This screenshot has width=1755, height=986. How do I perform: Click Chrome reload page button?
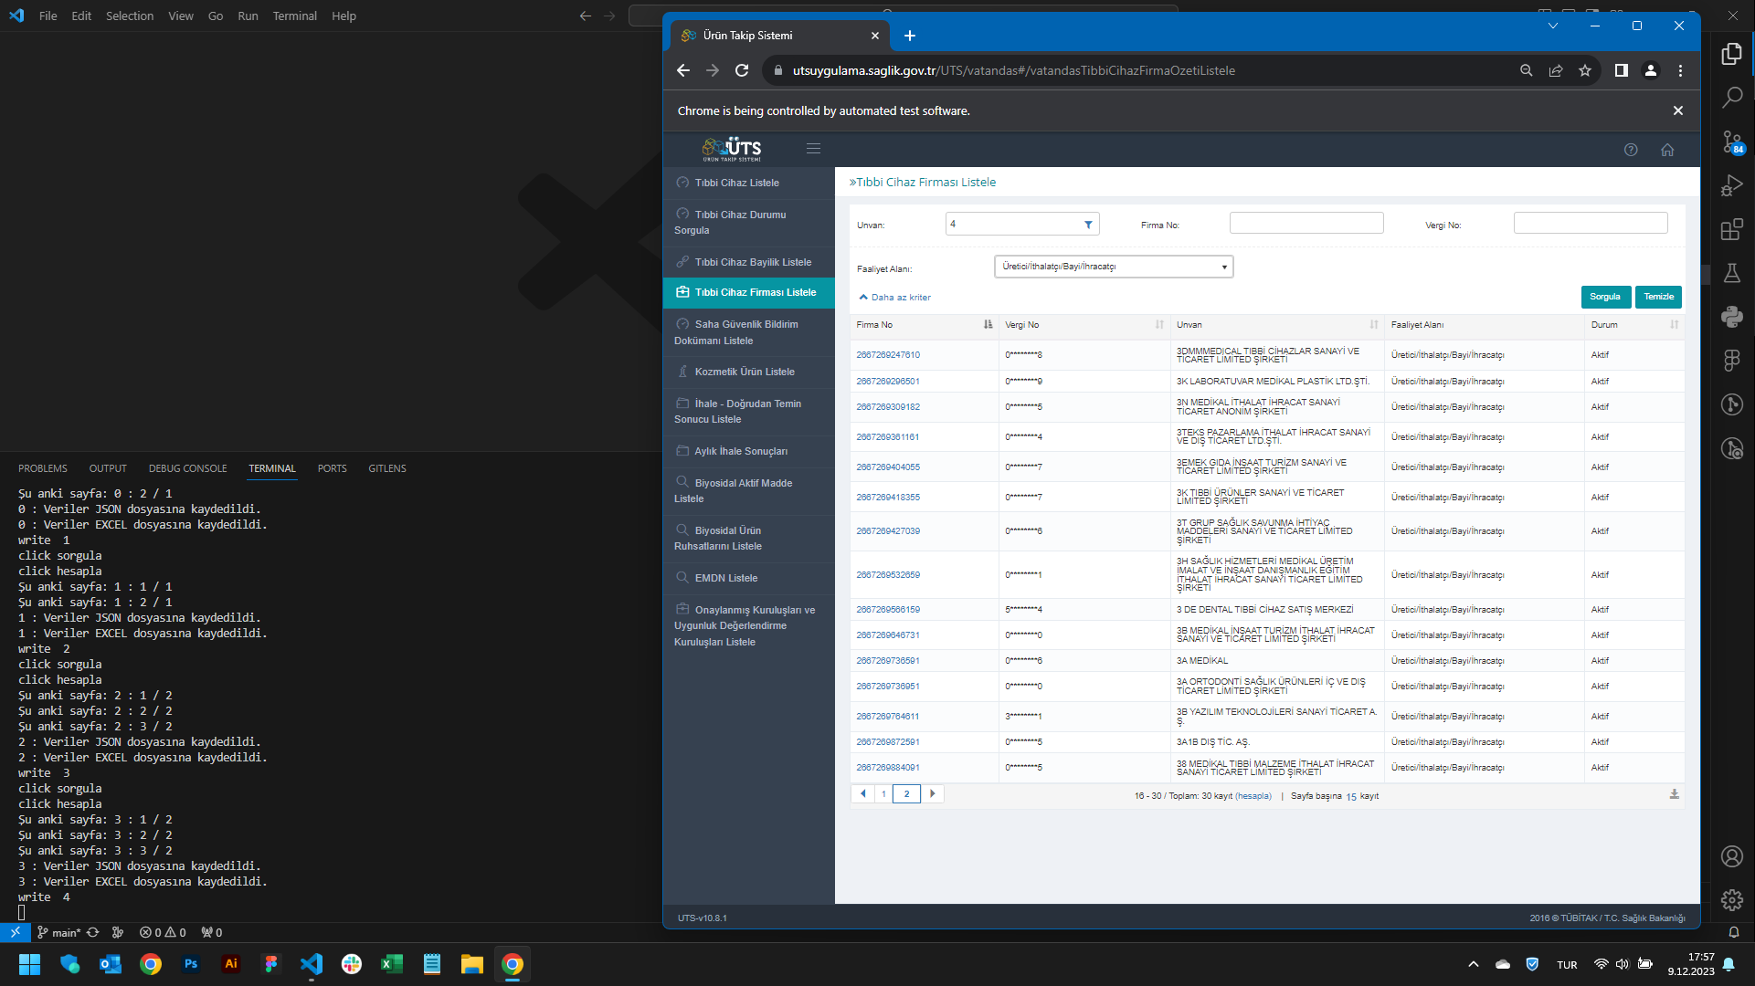click(x=742, y=70)
